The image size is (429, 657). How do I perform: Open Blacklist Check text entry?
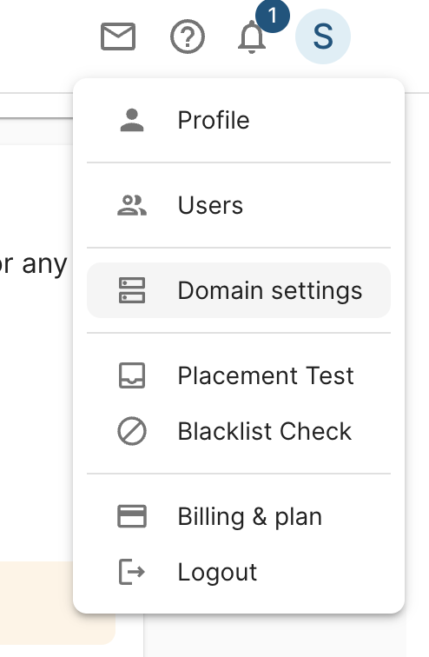[x=265, y=431]
